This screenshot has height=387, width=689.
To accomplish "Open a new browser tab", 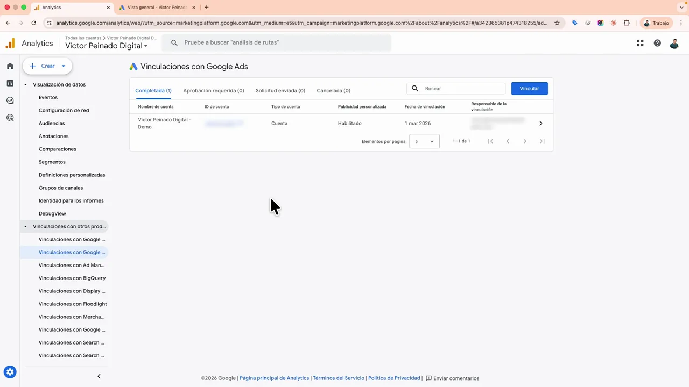I will (207, 8).
